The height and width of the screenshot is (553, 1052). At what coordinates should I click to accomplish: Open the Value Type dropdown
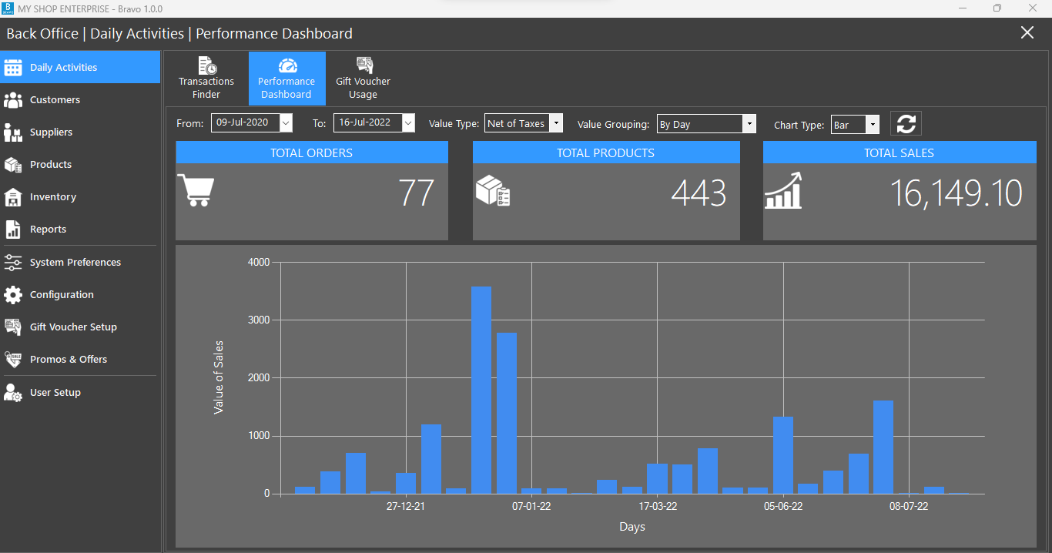pyautogui.click(x=556, y=123)
